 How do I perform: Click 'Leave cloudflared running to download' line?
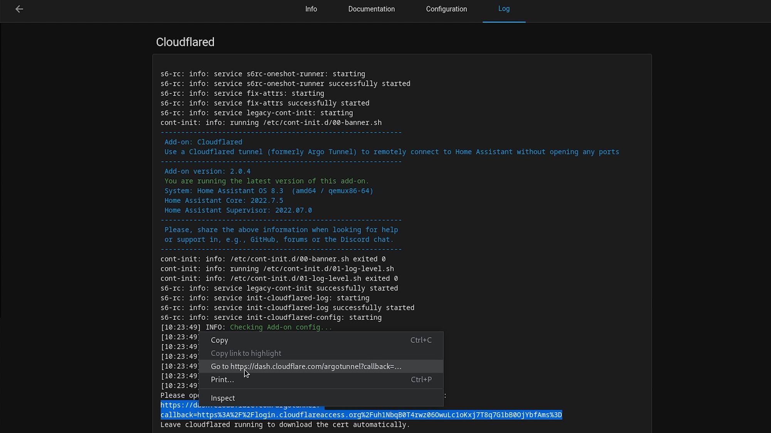(x=285, y=425)
